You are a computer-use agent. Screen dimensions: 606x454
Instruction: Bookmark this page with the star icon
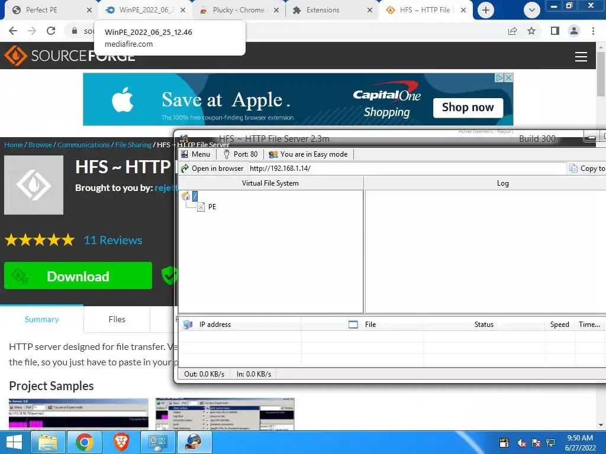tap(531, 31)
